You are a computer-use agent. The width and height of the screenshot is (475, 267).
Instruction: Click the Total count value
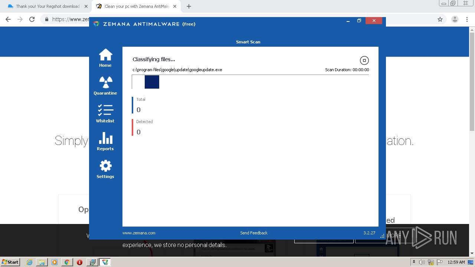pyautogui.click(x=138, y=110)
